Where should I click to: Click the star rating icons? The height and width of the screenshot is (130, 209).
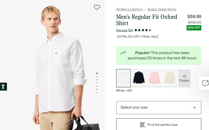(x=143, y=30)
